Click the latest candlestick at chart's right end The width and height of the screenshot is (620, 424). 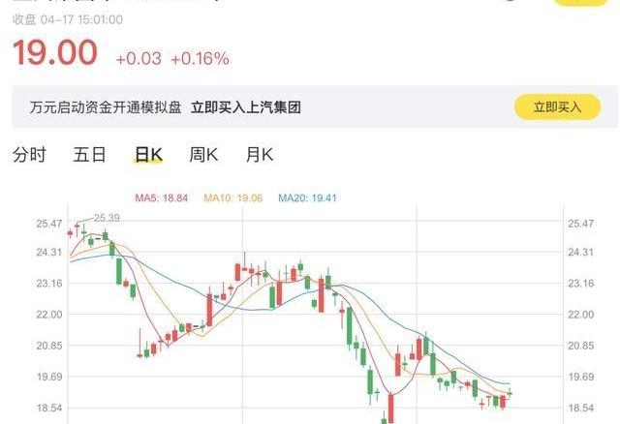pyautogui.click(x=510, y=393)
